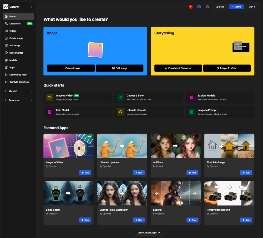Screen dimensions: 263x238
Task: Run the Ultimate Upscale app
Action: click(139, 173)
